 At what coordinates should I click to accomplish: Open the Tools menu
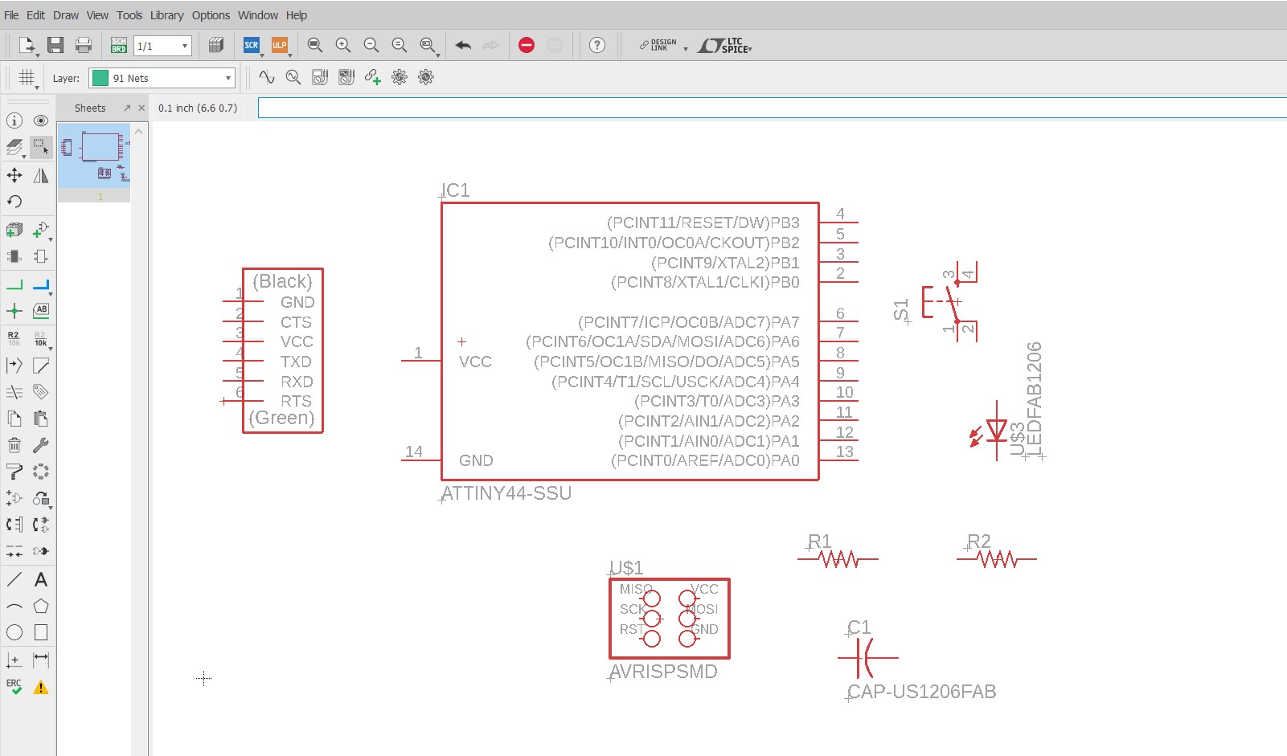129,15
